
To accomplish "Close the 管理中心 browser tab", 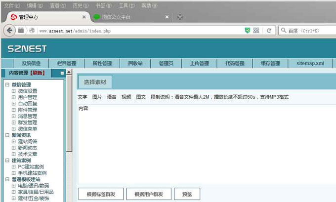I will click(x=84, y=17).
